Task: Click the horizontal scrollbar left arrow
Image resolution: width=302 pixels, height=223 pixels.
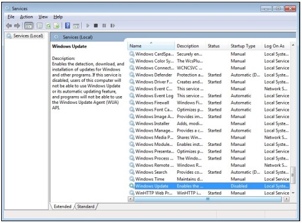Action: [x=131, y=199]
